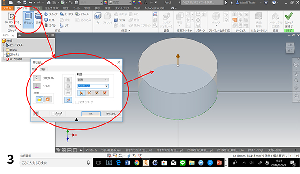Screen dimensions: 300x174
Task: Choose the デカール (Decal) tool
Action: [x=82, y=14]
